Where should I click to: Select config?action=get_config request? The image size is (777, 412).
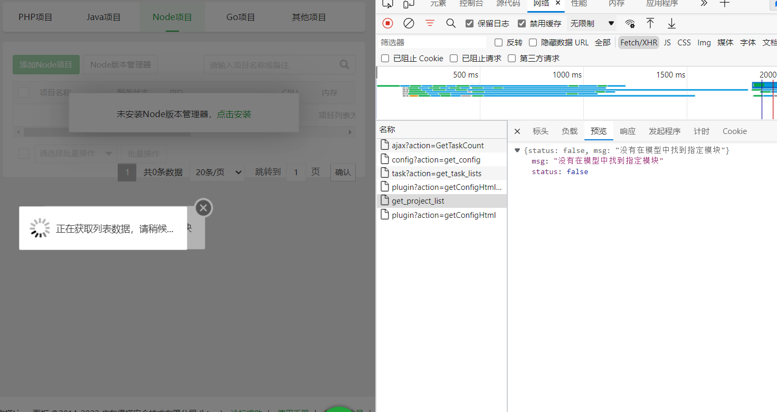(x=442, y=159)
